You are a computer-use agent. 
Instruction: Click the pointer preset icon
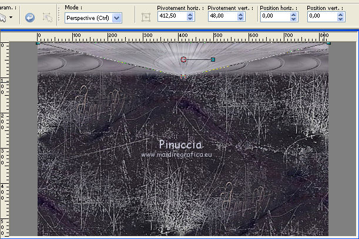coord(3,18)
